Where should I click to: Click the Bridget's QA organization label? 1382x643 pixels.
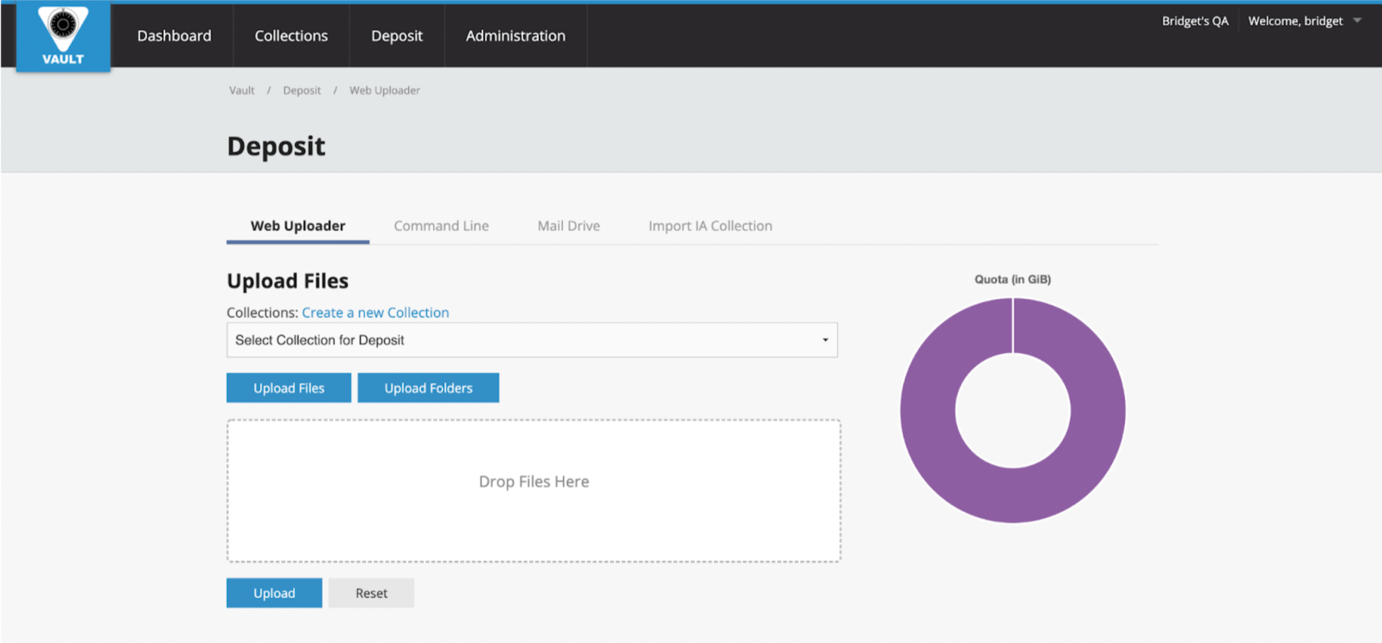pyautogui.click(x=1194, y=21)
